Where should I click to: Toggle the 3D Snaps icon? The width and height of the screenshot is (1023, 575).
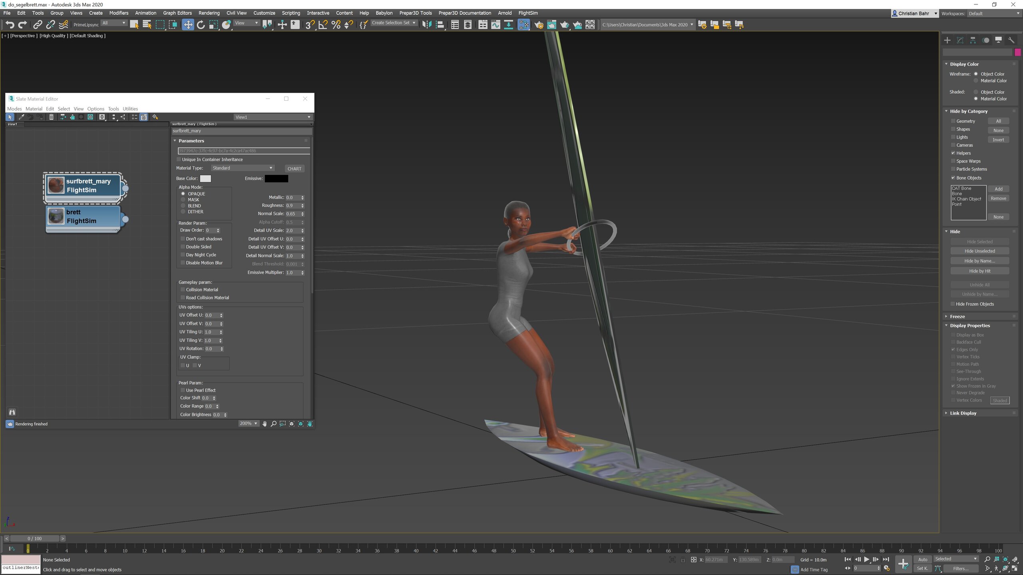coord(310,25)
